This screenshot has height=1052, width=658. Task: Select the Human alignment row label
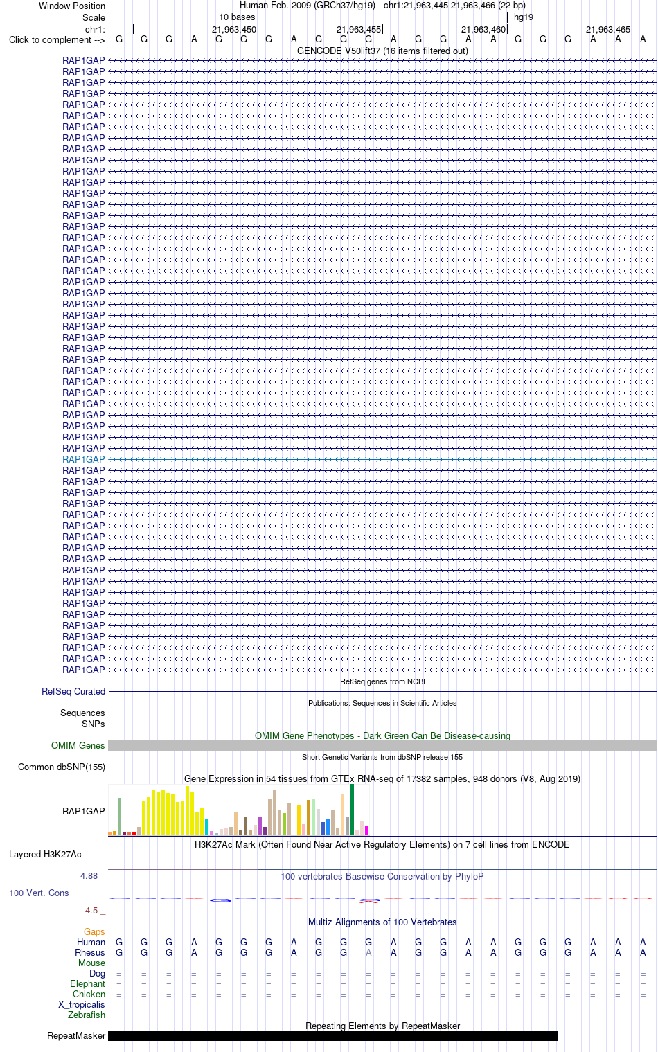click(91, 942)
